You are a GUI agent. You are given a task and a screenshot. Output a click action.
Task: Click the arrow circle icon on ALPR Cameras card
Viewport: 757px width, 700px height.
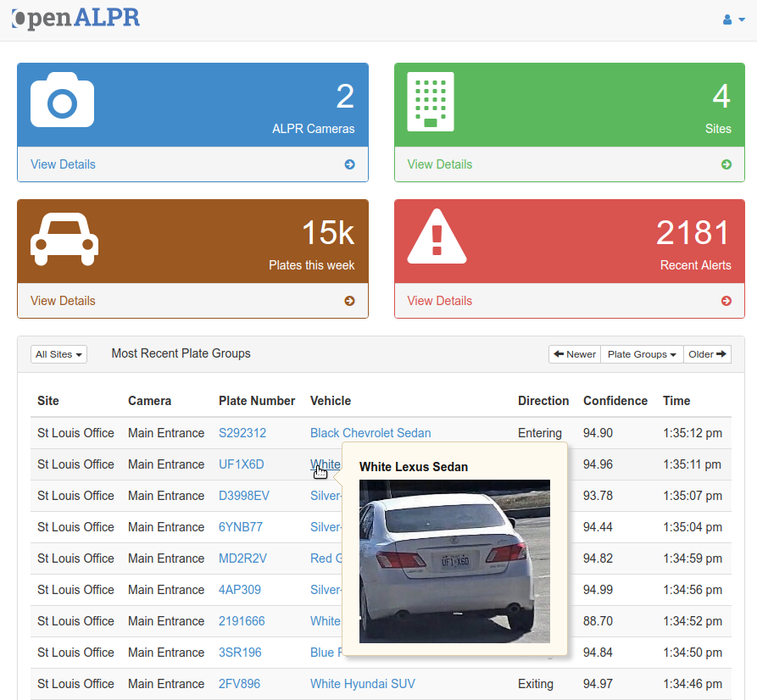(x=349, y=164)
